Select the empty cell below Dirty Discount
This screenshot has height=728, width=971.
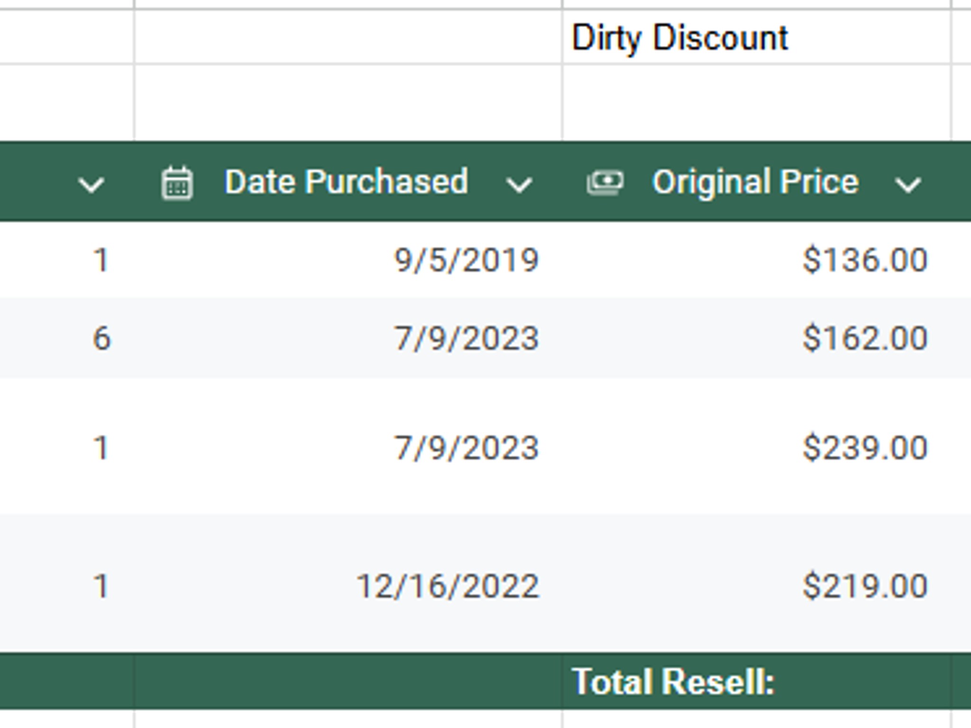(757, 102)
